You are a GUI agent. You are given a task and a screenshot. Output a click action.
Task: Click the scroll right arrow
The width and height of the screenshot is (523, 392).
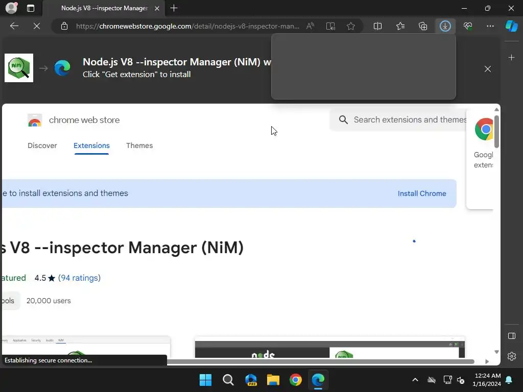pos(487,362)
